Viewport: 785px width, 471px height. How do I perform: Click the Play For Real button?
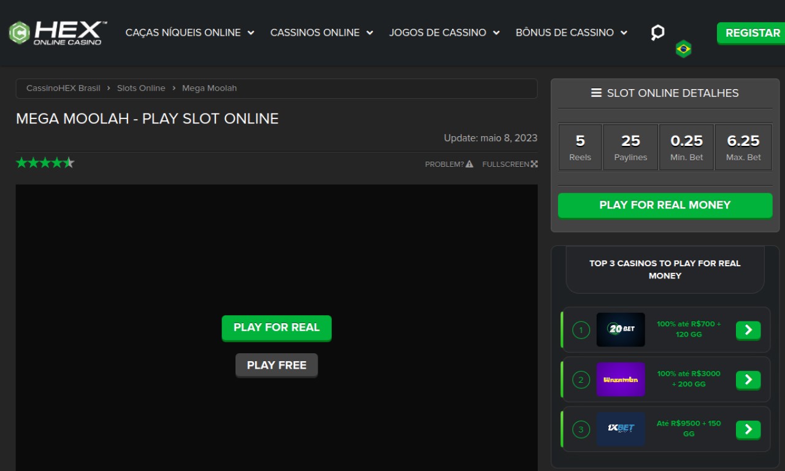coord(277,327)
